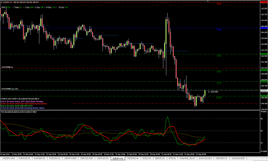The width and height of the screenshot is (268, 161).
Task: Click the current bid price tag on the price axis
Action: (x=264, y=91)
